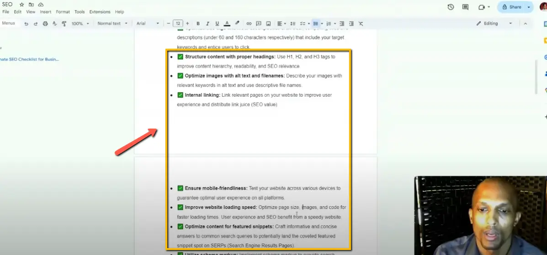
Task: Click the Increase indent icon
Action: coord(351,24)
